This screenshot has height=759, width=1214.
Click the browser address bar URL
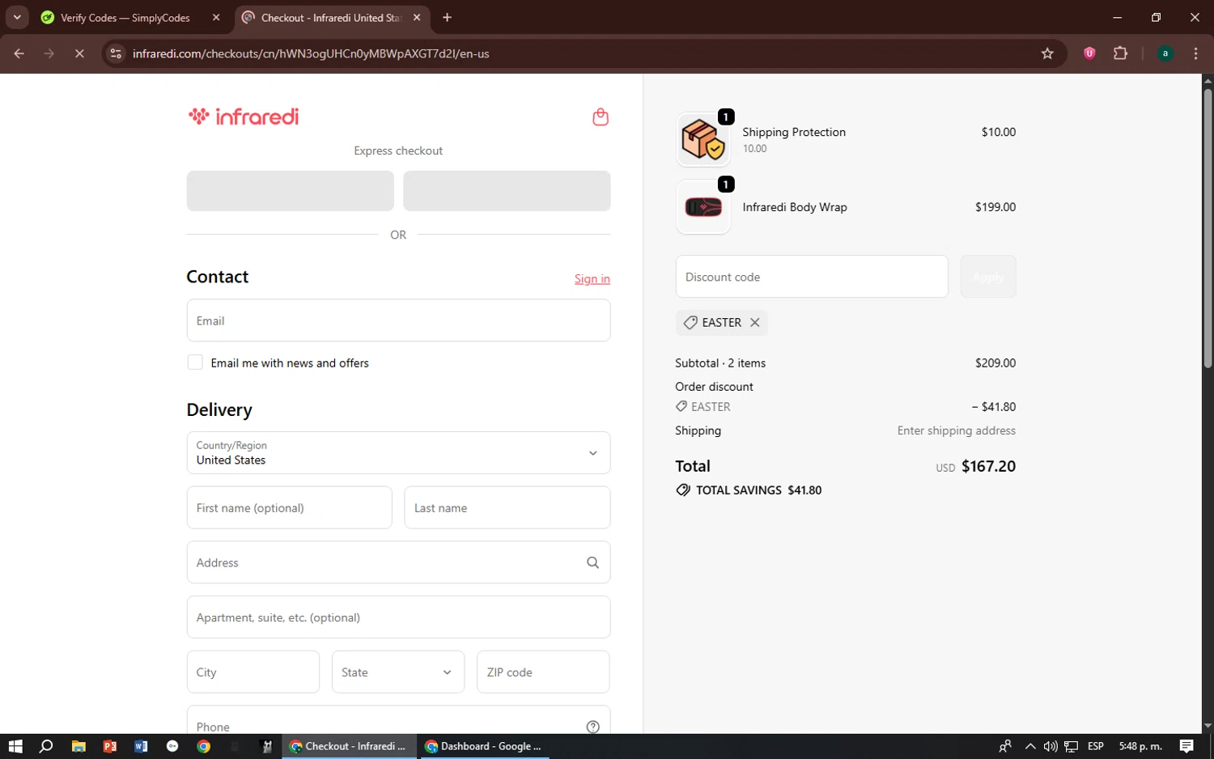[311, 53]
